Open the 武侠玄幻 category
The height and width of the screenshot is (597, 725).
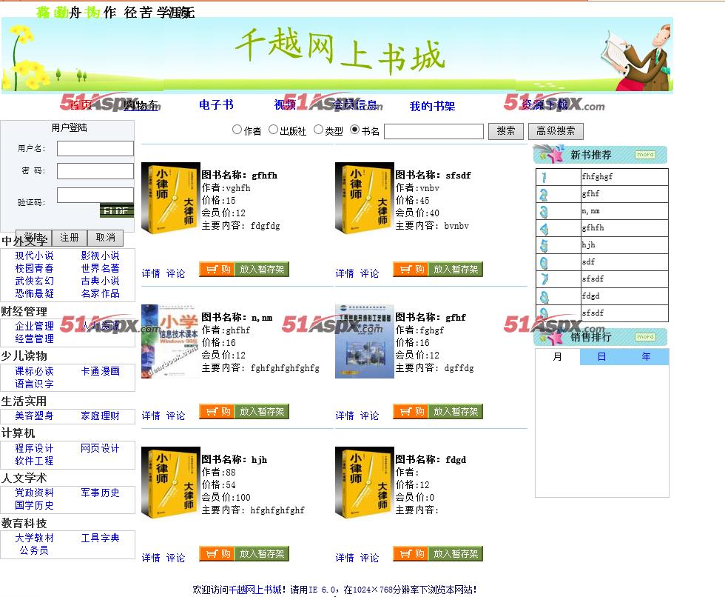[34, 281]
